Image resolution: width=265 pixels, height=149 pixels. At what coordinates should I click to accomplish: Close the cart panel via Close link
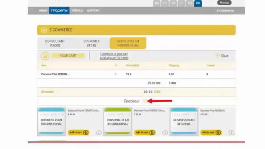pyautogui.click(x=224, y=55)
